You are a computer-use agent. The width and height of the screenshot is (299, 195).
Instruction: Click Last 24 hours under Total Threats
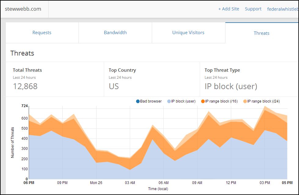[24, 78]
